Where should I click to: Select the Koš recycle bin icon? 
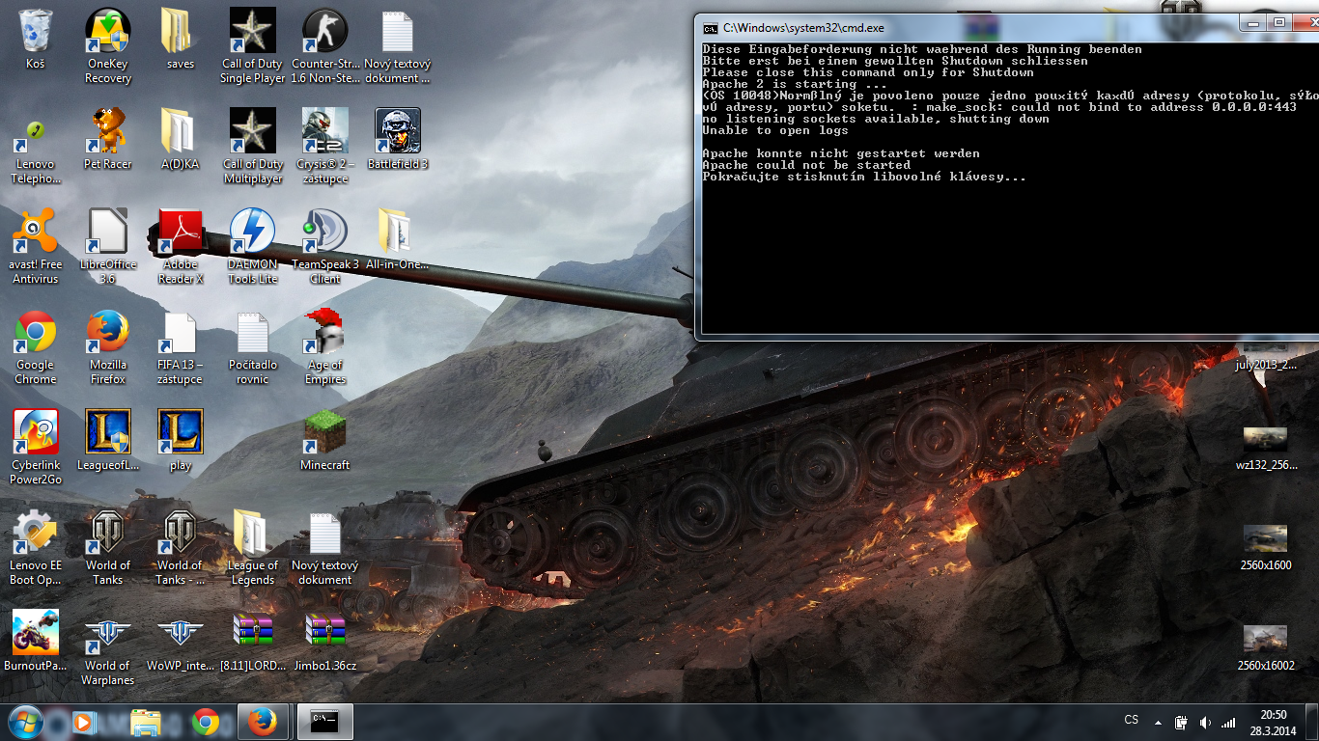coord(36,41)
